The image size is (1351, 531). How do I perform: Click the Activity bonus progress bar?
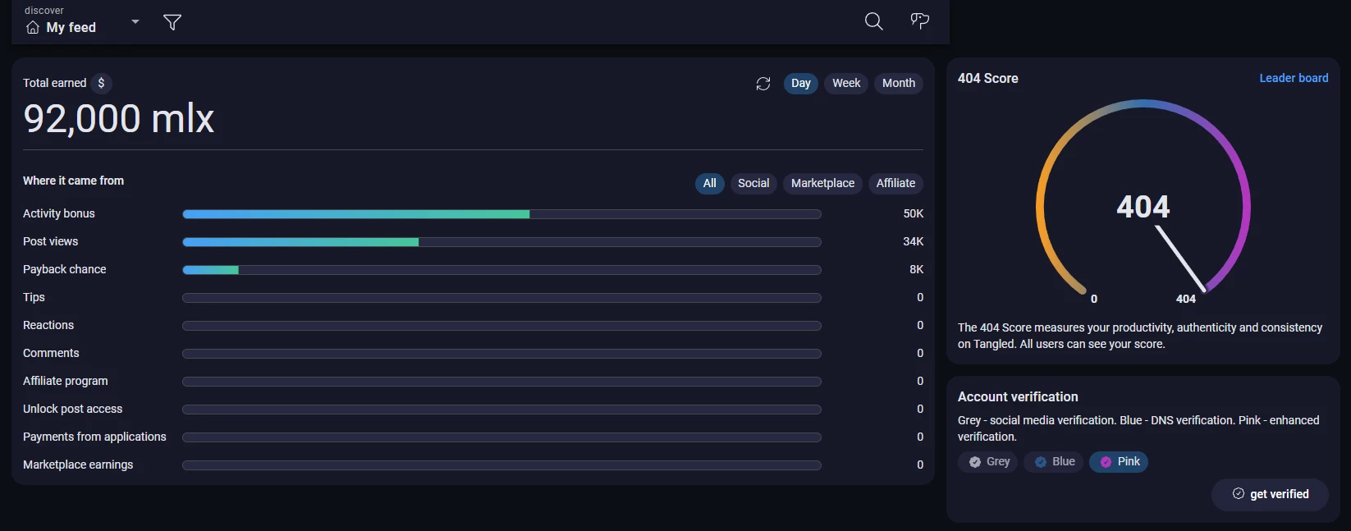[x=501, y=214]
